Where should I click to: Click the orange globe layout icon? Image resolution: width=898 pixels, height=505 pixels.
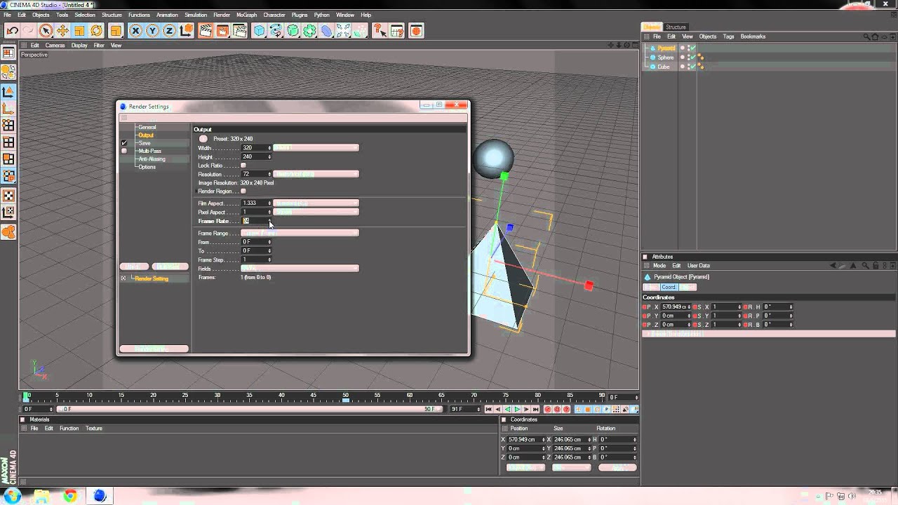[x=416, y=31]
